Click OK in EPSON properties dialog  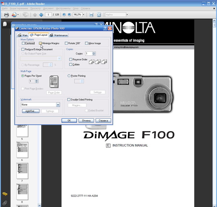click(69, 120)
